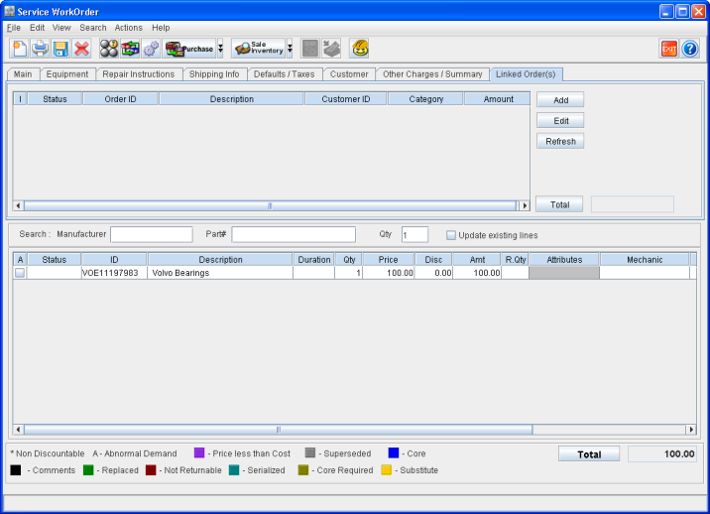Click the Add button for linked orders
Image resolution: width=710 pixels, height=514 pixels.
point(560,100)
